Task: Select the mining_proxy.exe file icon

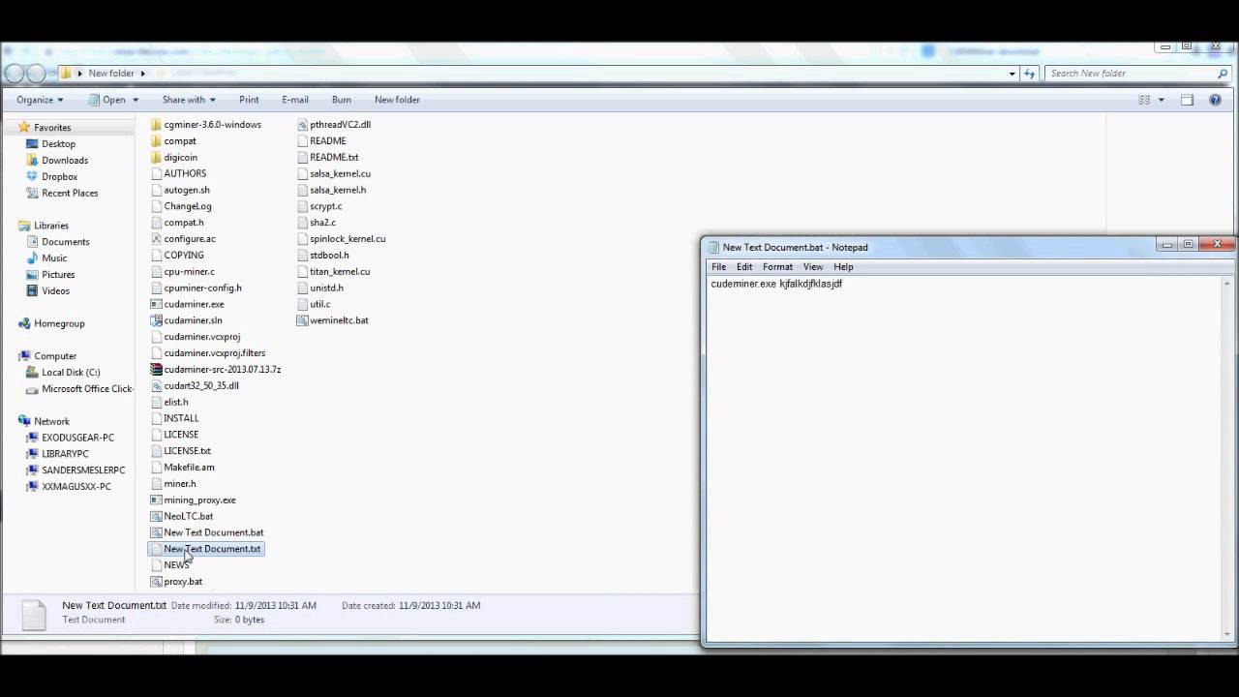Action: pos(156,500)
